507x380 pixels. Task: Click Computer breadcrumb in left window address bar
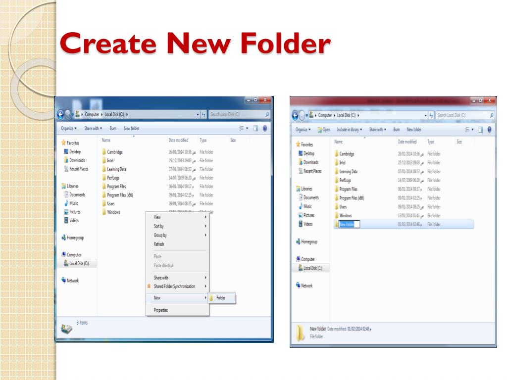(92, 114)
